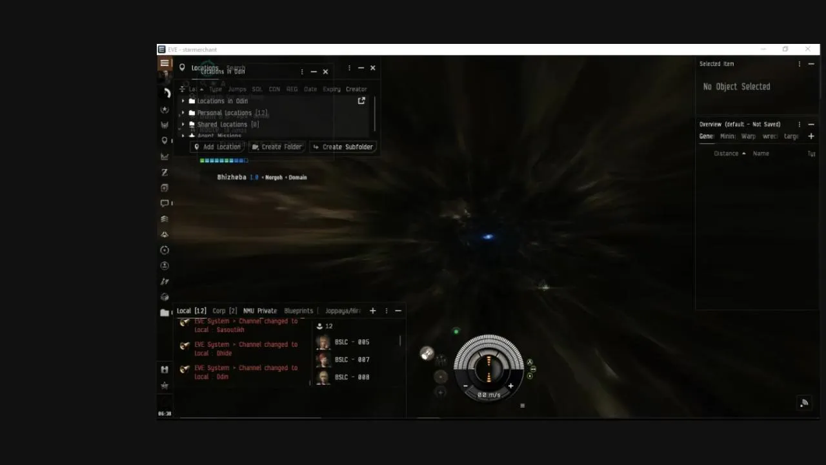Click the Name column header in Overview
This screenshot has height=465, width=826.
point(761,154)
